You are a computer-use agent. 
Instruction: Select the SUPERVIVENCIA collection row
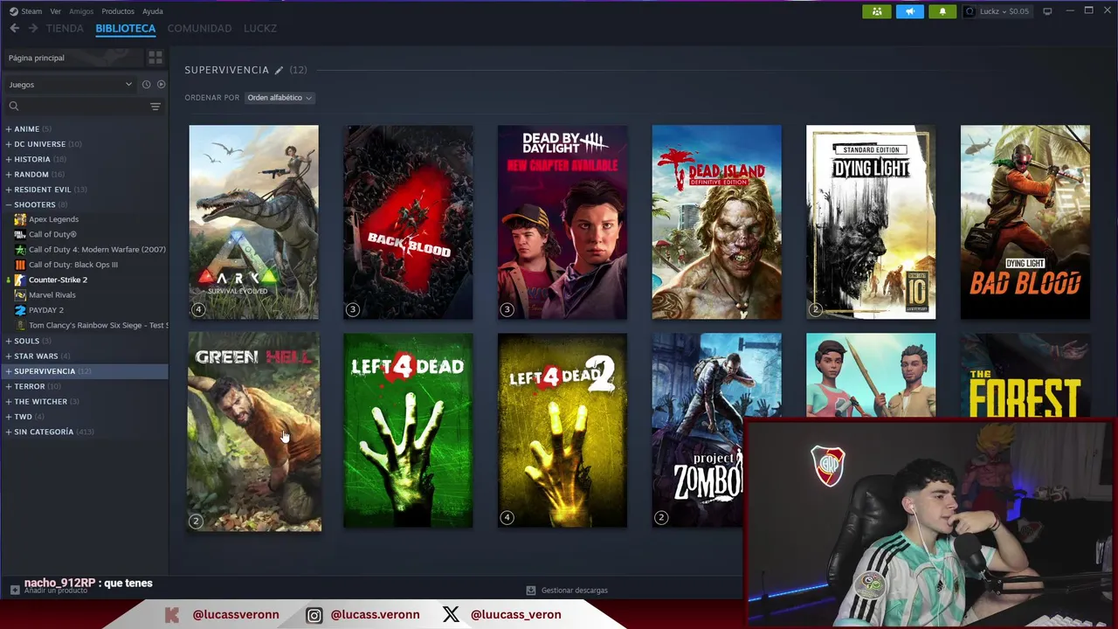coord(84,371)
